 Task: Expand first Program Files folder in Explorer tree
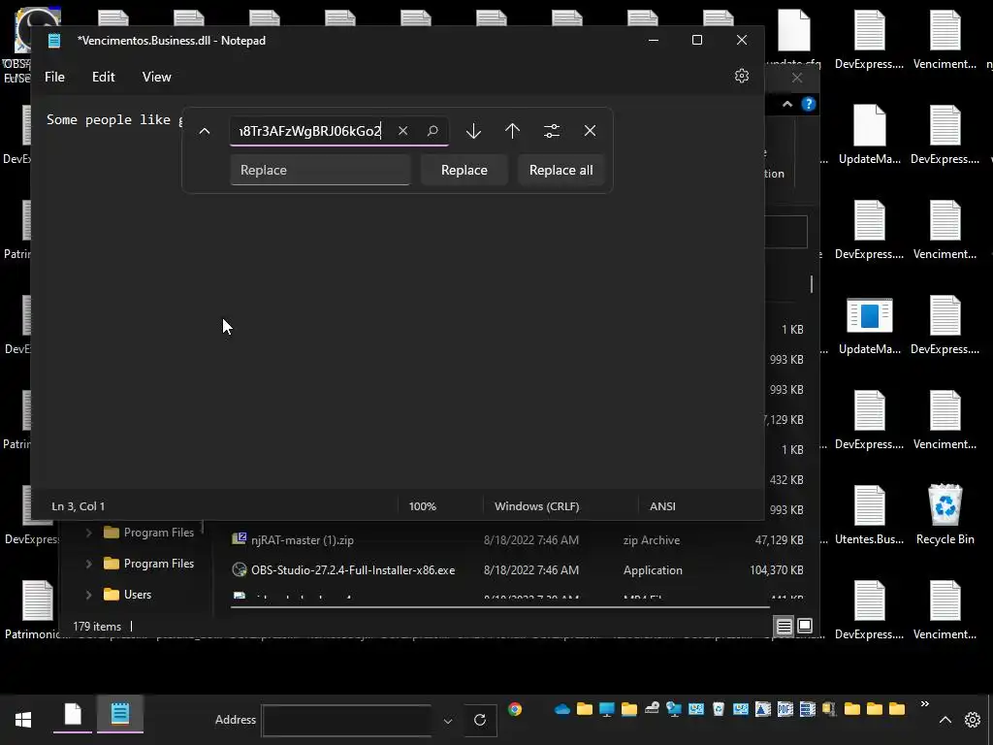pyautogui.click(x=88, y=533)
